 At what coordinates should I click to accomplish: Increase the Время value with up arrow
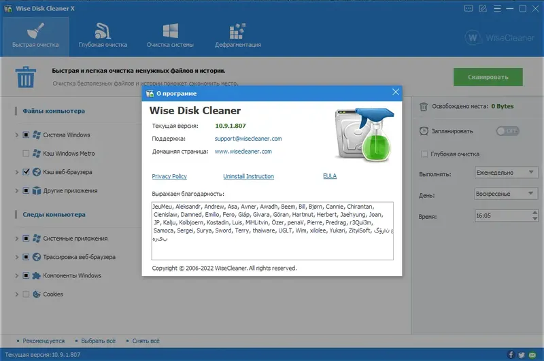point(534,213)
